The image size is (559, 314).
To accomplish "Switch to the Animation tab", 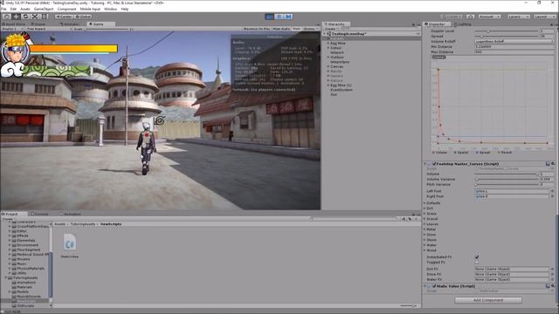I will [x=72, y=214].
